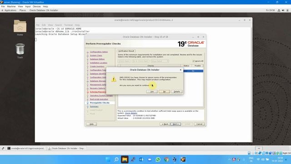Open the terminal window Terminal menu
The width and height of the screenshot is (291, 164).
68,25
